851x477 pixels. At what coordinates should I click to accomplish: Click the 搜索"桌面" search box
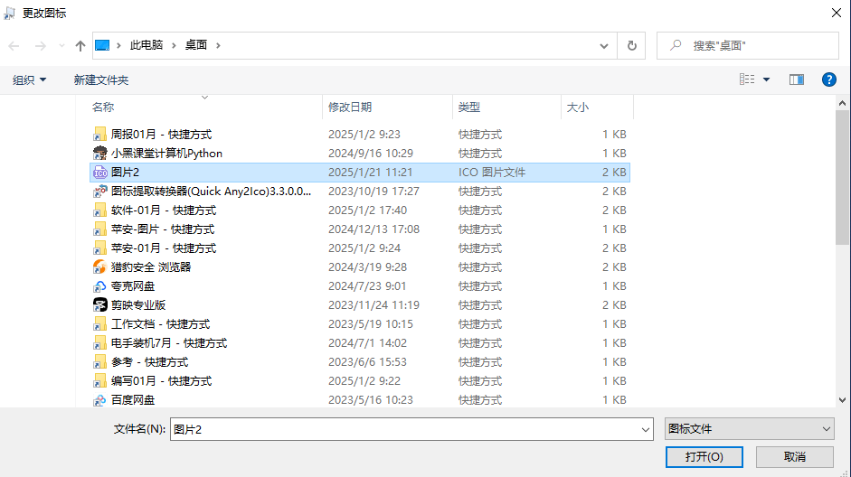(x=747, y=45)
